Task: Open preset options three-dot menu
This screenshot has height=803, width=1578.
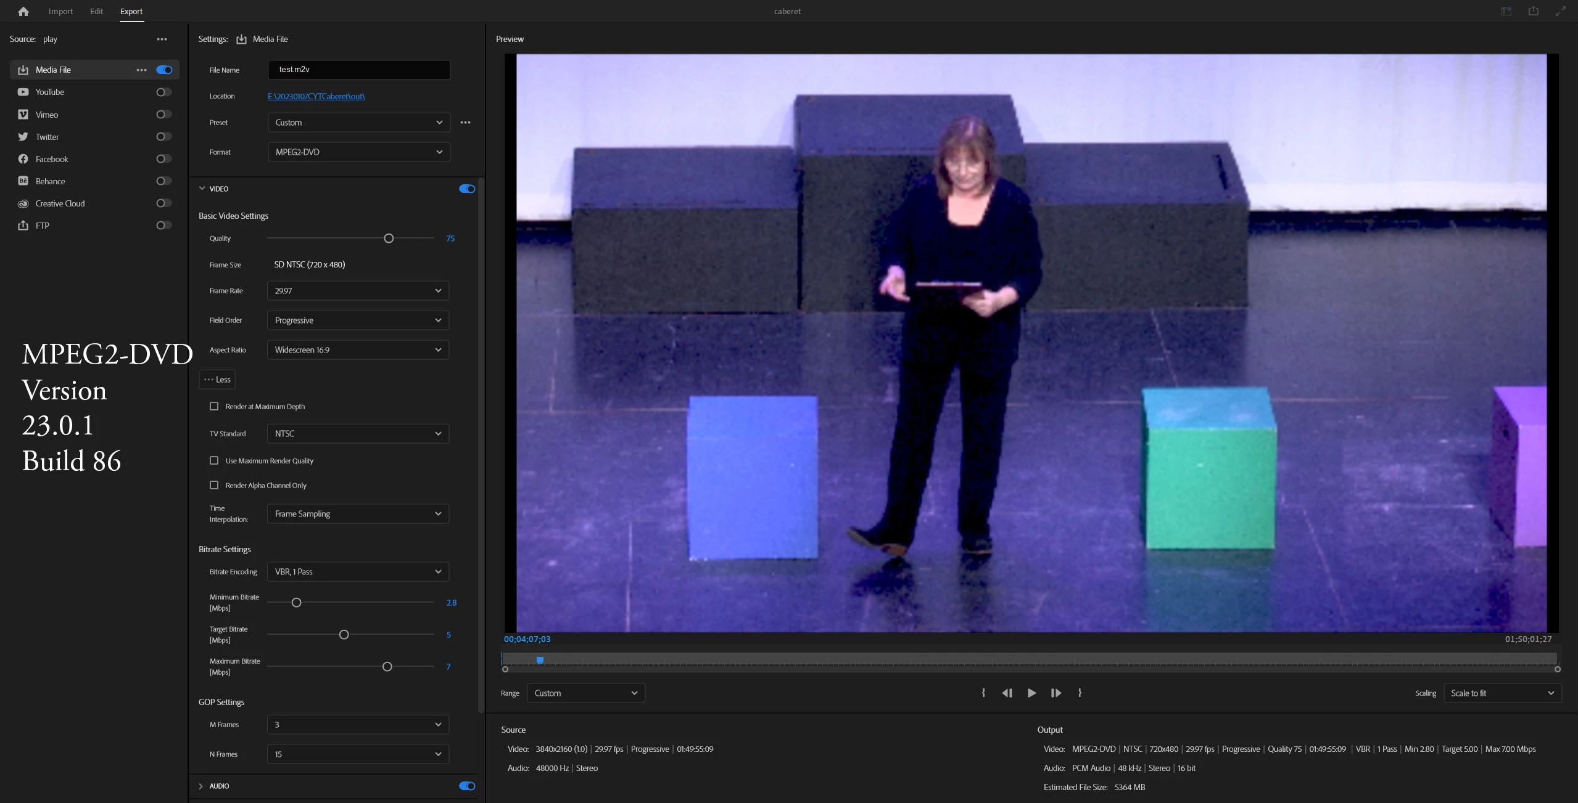Action: pos(465,123)
